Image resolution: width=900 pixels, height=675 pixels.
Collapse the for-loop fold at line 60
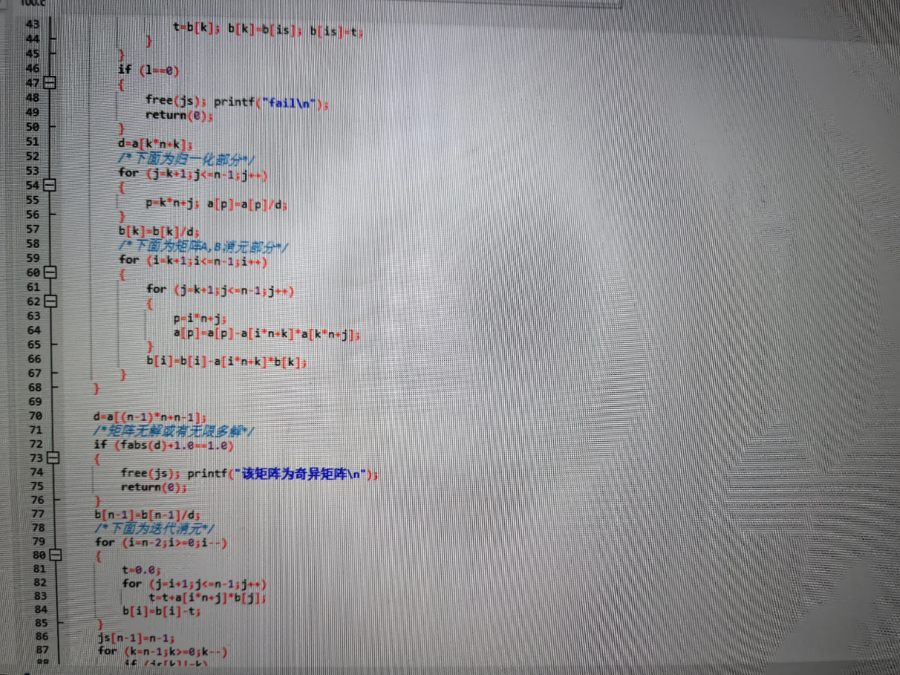click(50, 272)
